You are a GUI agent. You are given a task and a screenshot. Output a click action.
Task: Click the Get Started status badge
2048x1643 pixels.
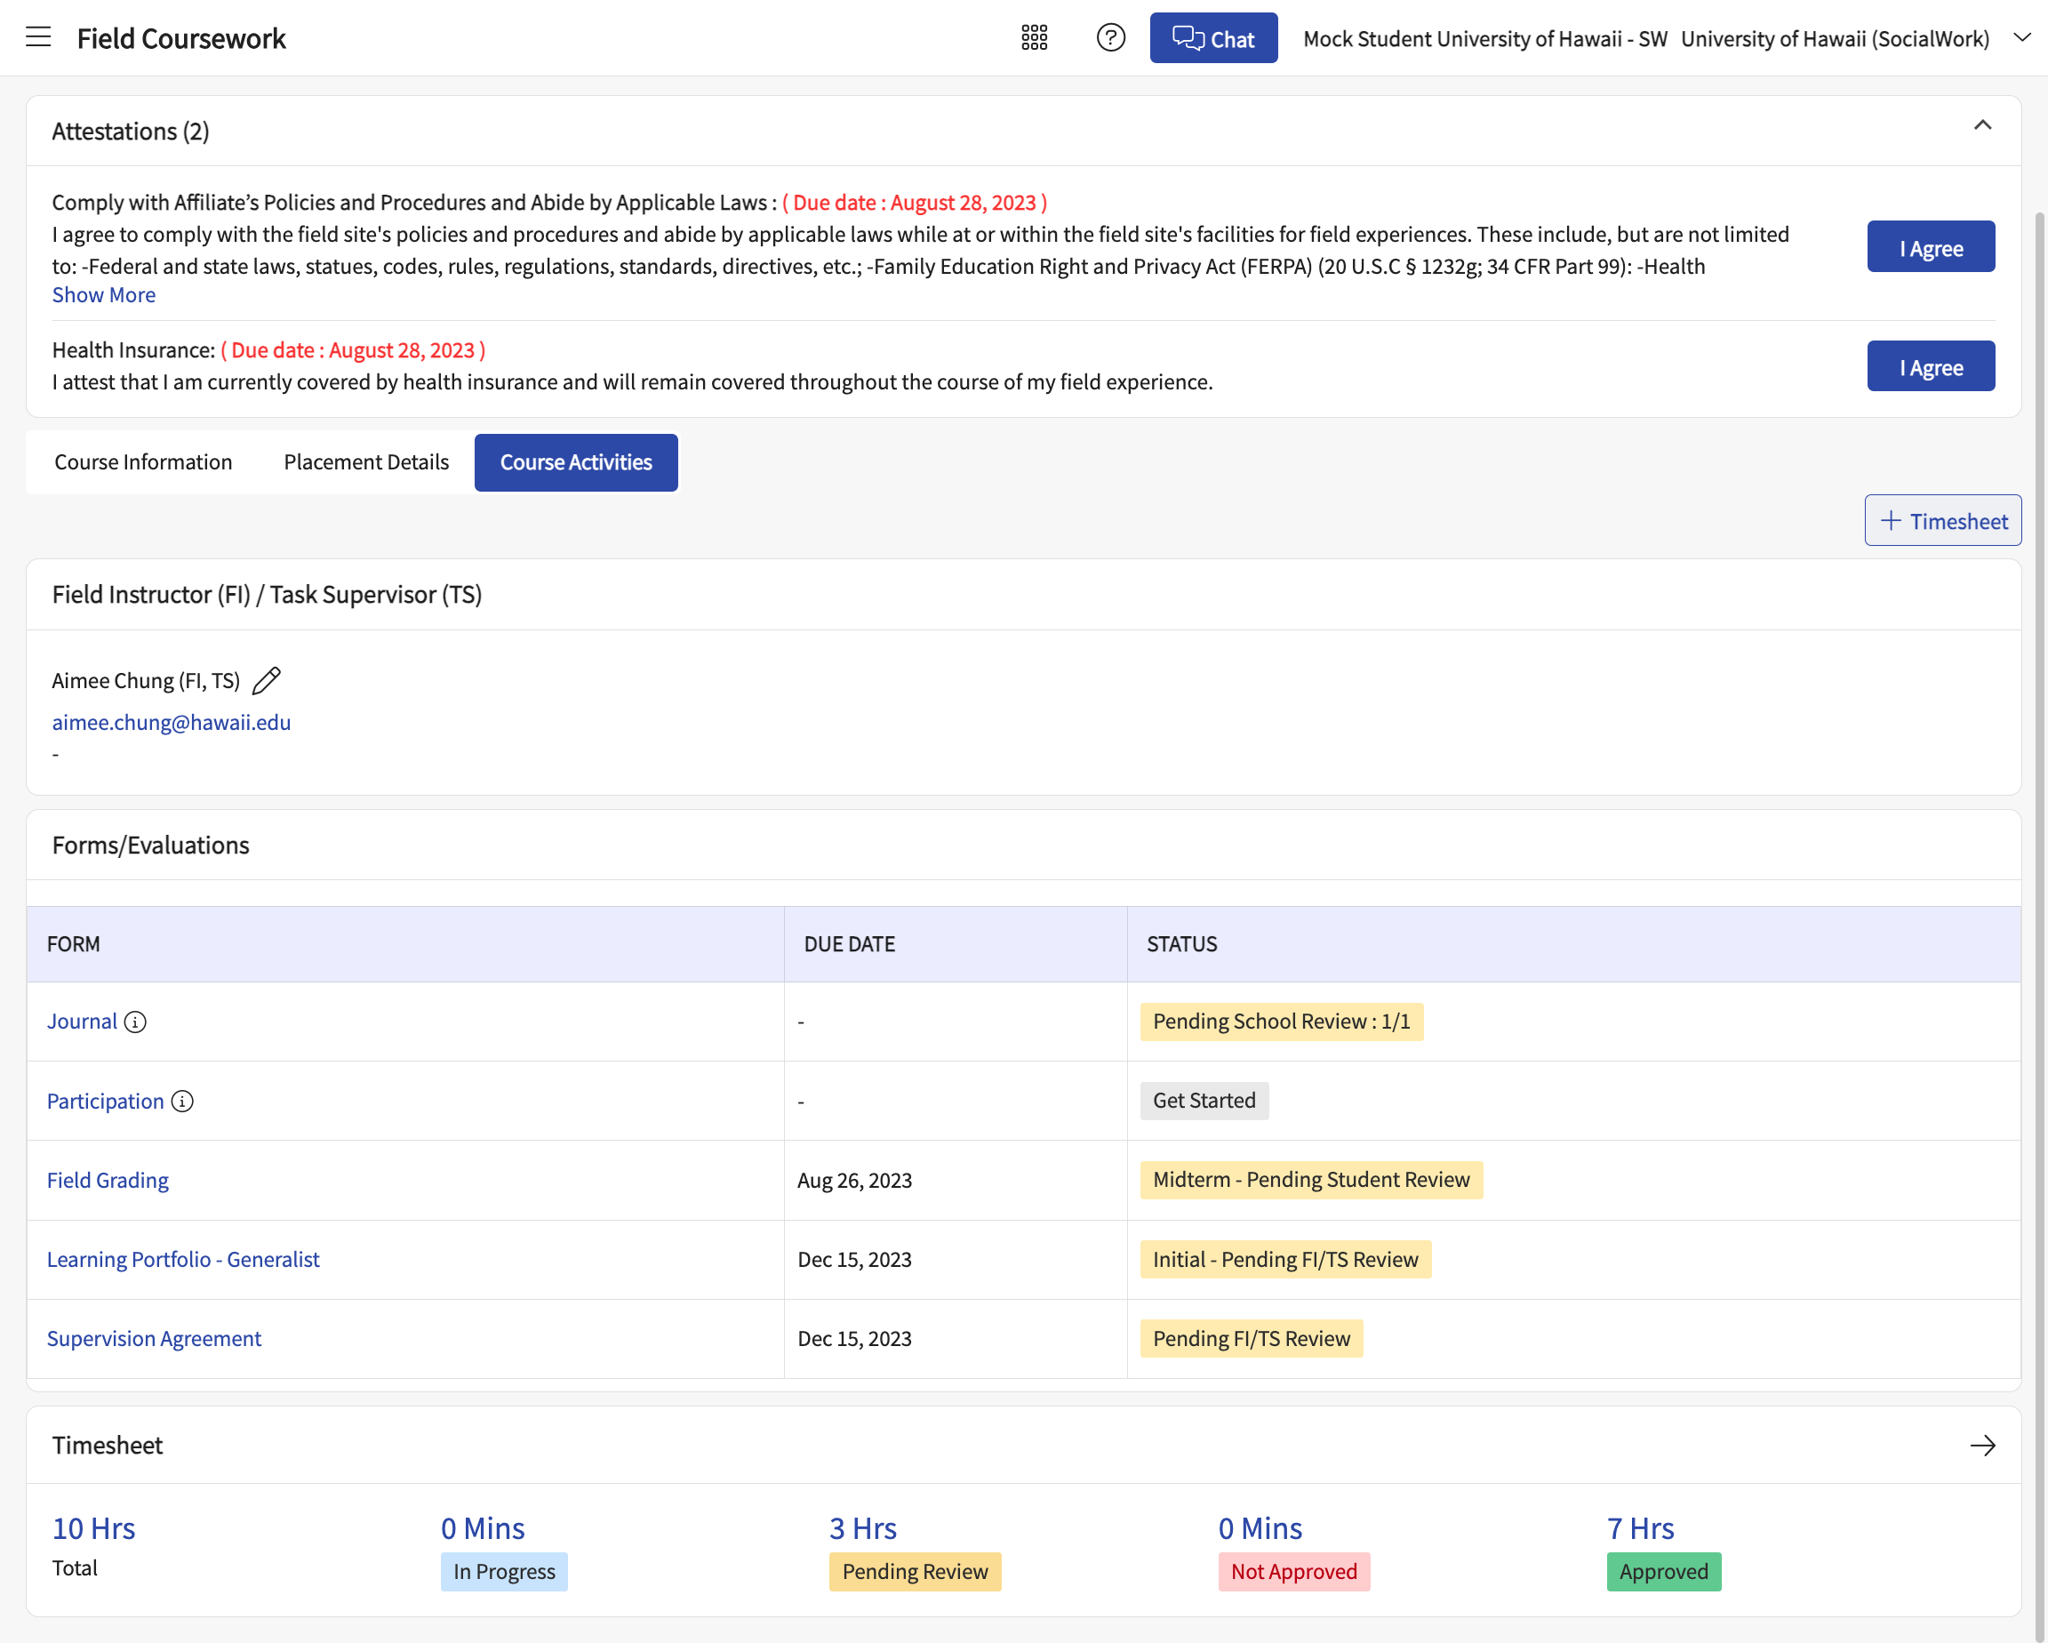coord(1204,1101)
